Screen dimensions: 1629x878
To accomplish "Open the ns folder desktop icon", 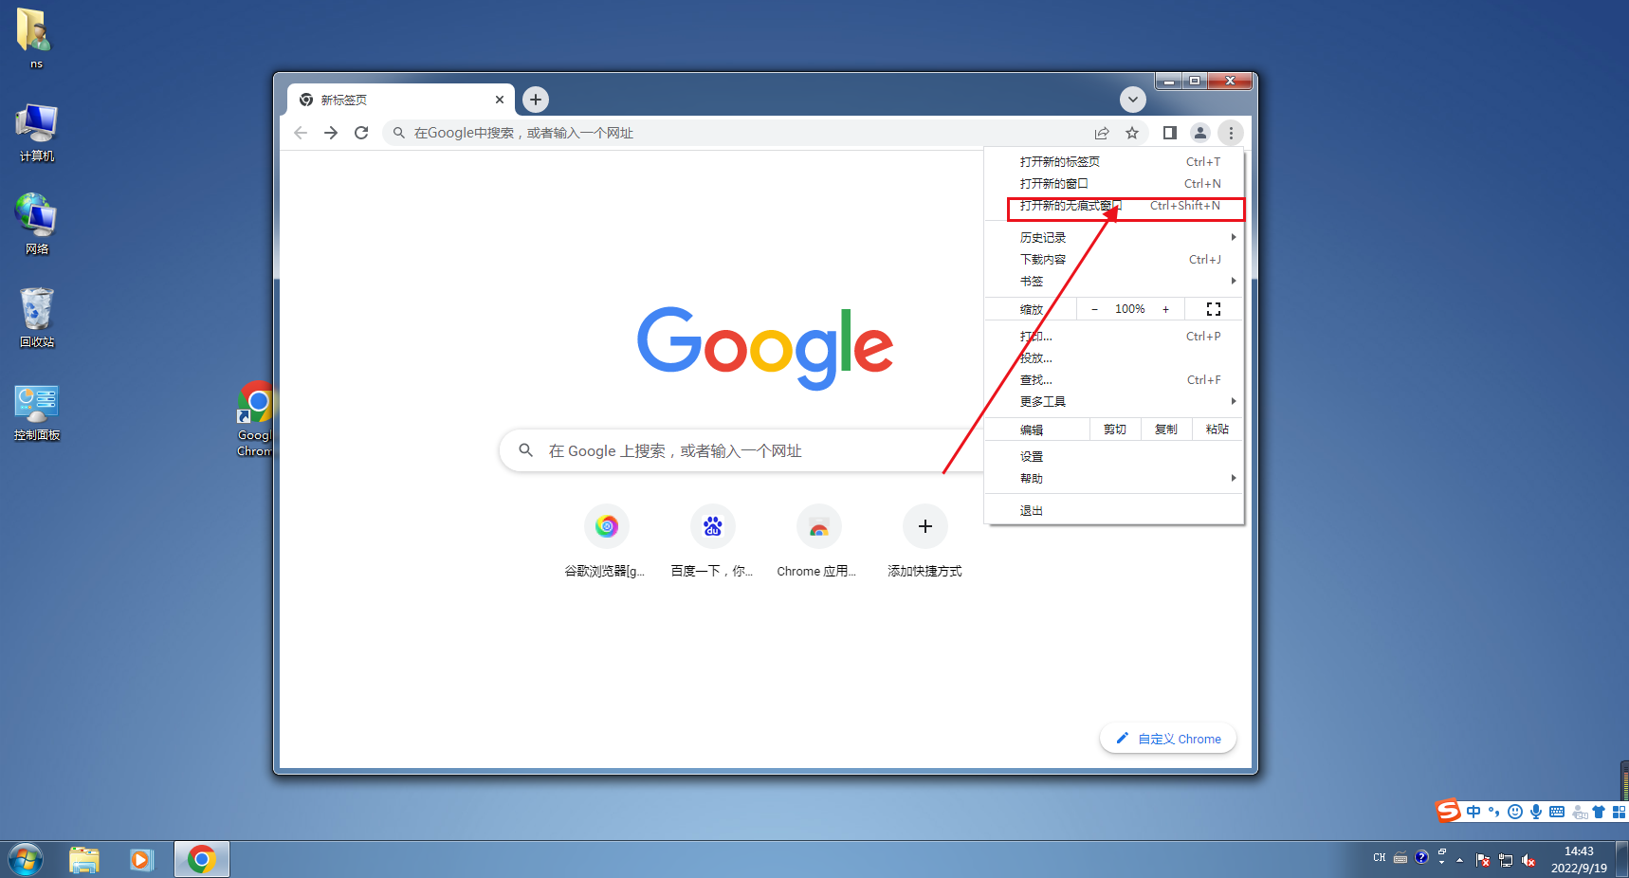I will coord(36,38).
